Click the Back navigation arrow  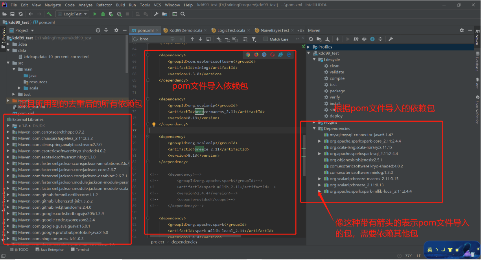[31, 14]
